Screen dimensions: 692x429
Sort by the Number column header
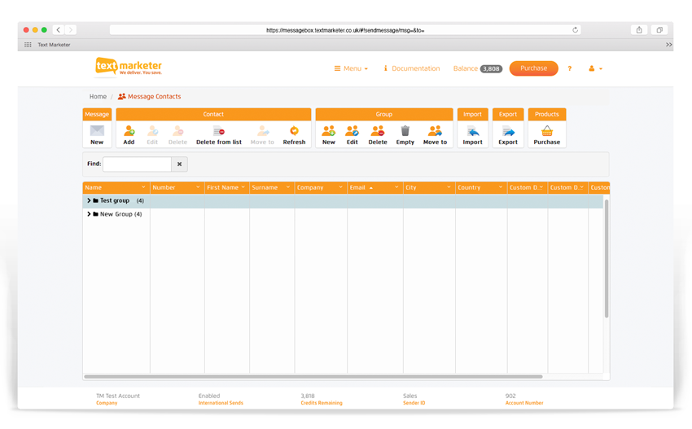point(177,187)
